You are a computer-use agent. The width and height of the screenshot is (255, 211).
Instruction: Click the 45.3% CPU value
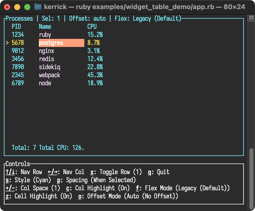[95, 75]
